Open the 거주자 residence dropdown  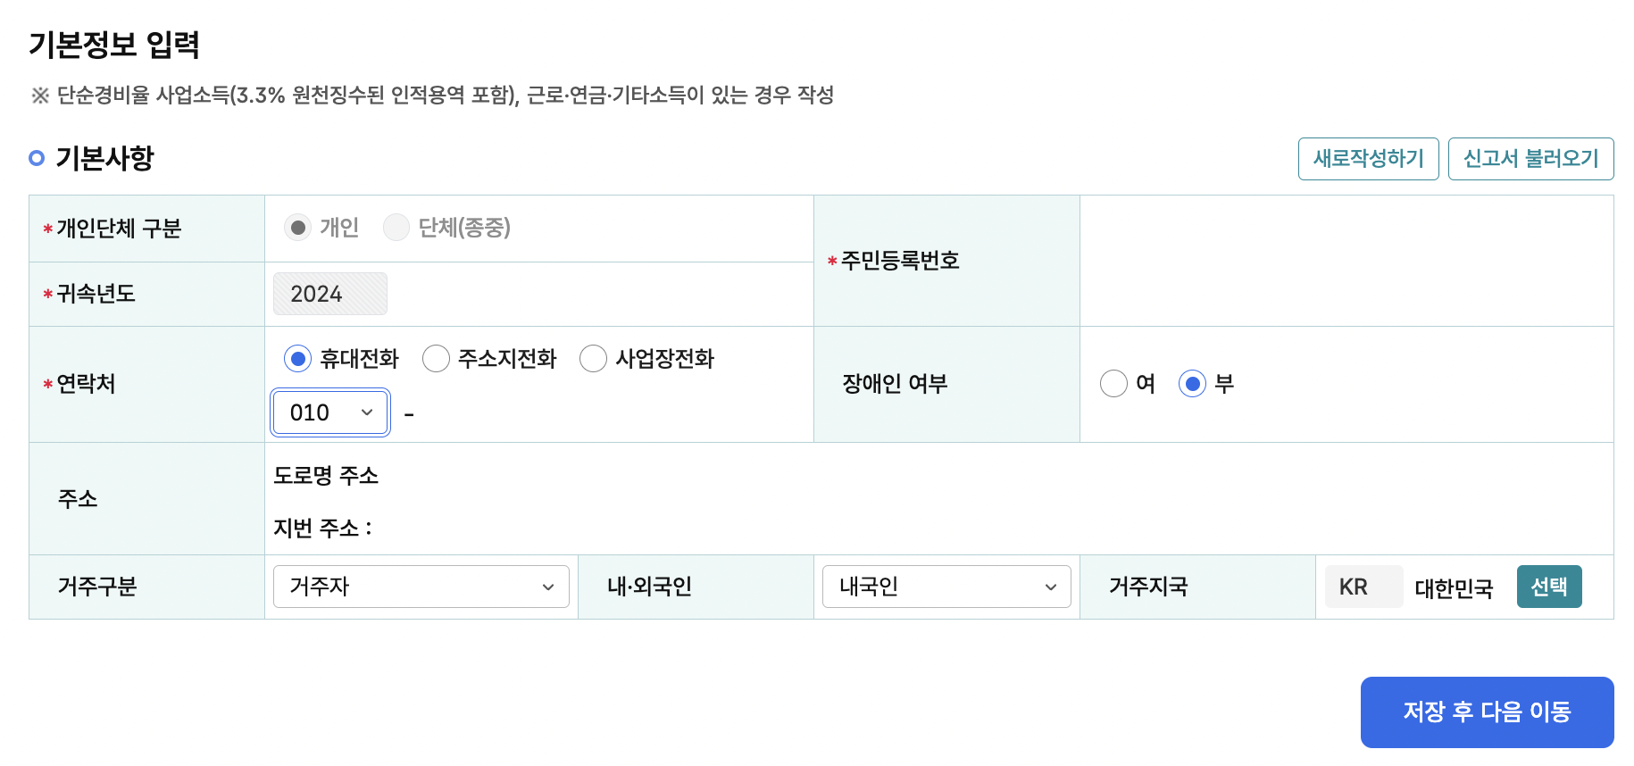(x=420, y=587)
